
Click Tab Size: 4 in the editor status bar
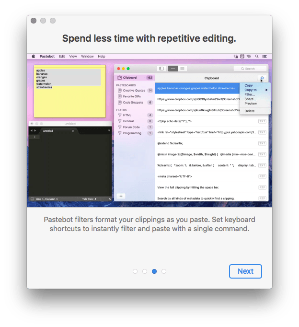coord(89,199)
